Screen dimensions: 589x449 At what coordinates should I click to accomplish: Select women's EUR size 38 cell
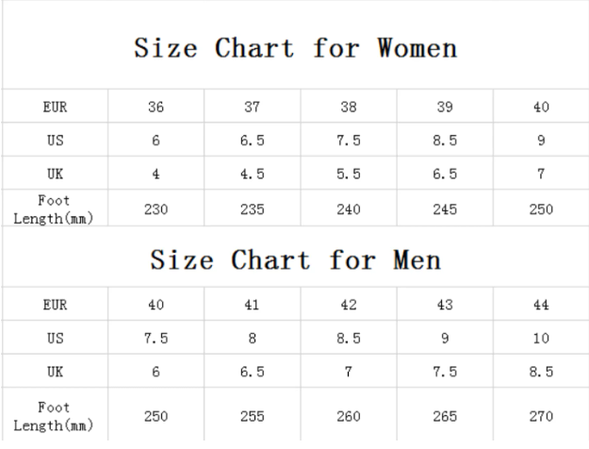point(349,106)
